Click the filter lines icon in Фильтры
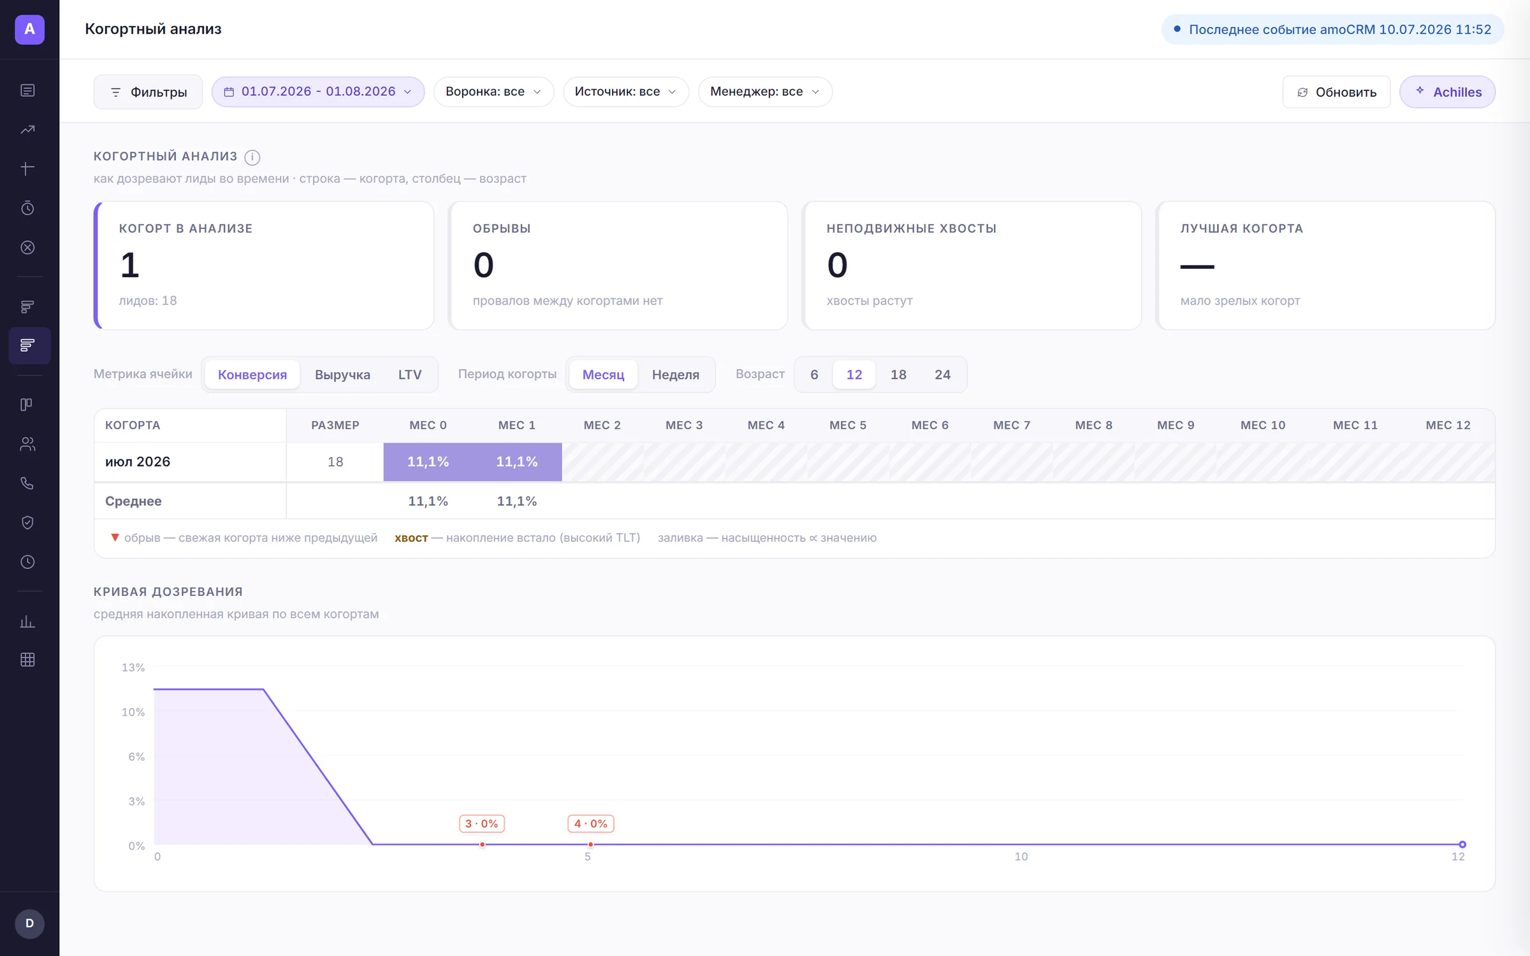Viewport: 1530px width, 956px height. tap(115, 92)
